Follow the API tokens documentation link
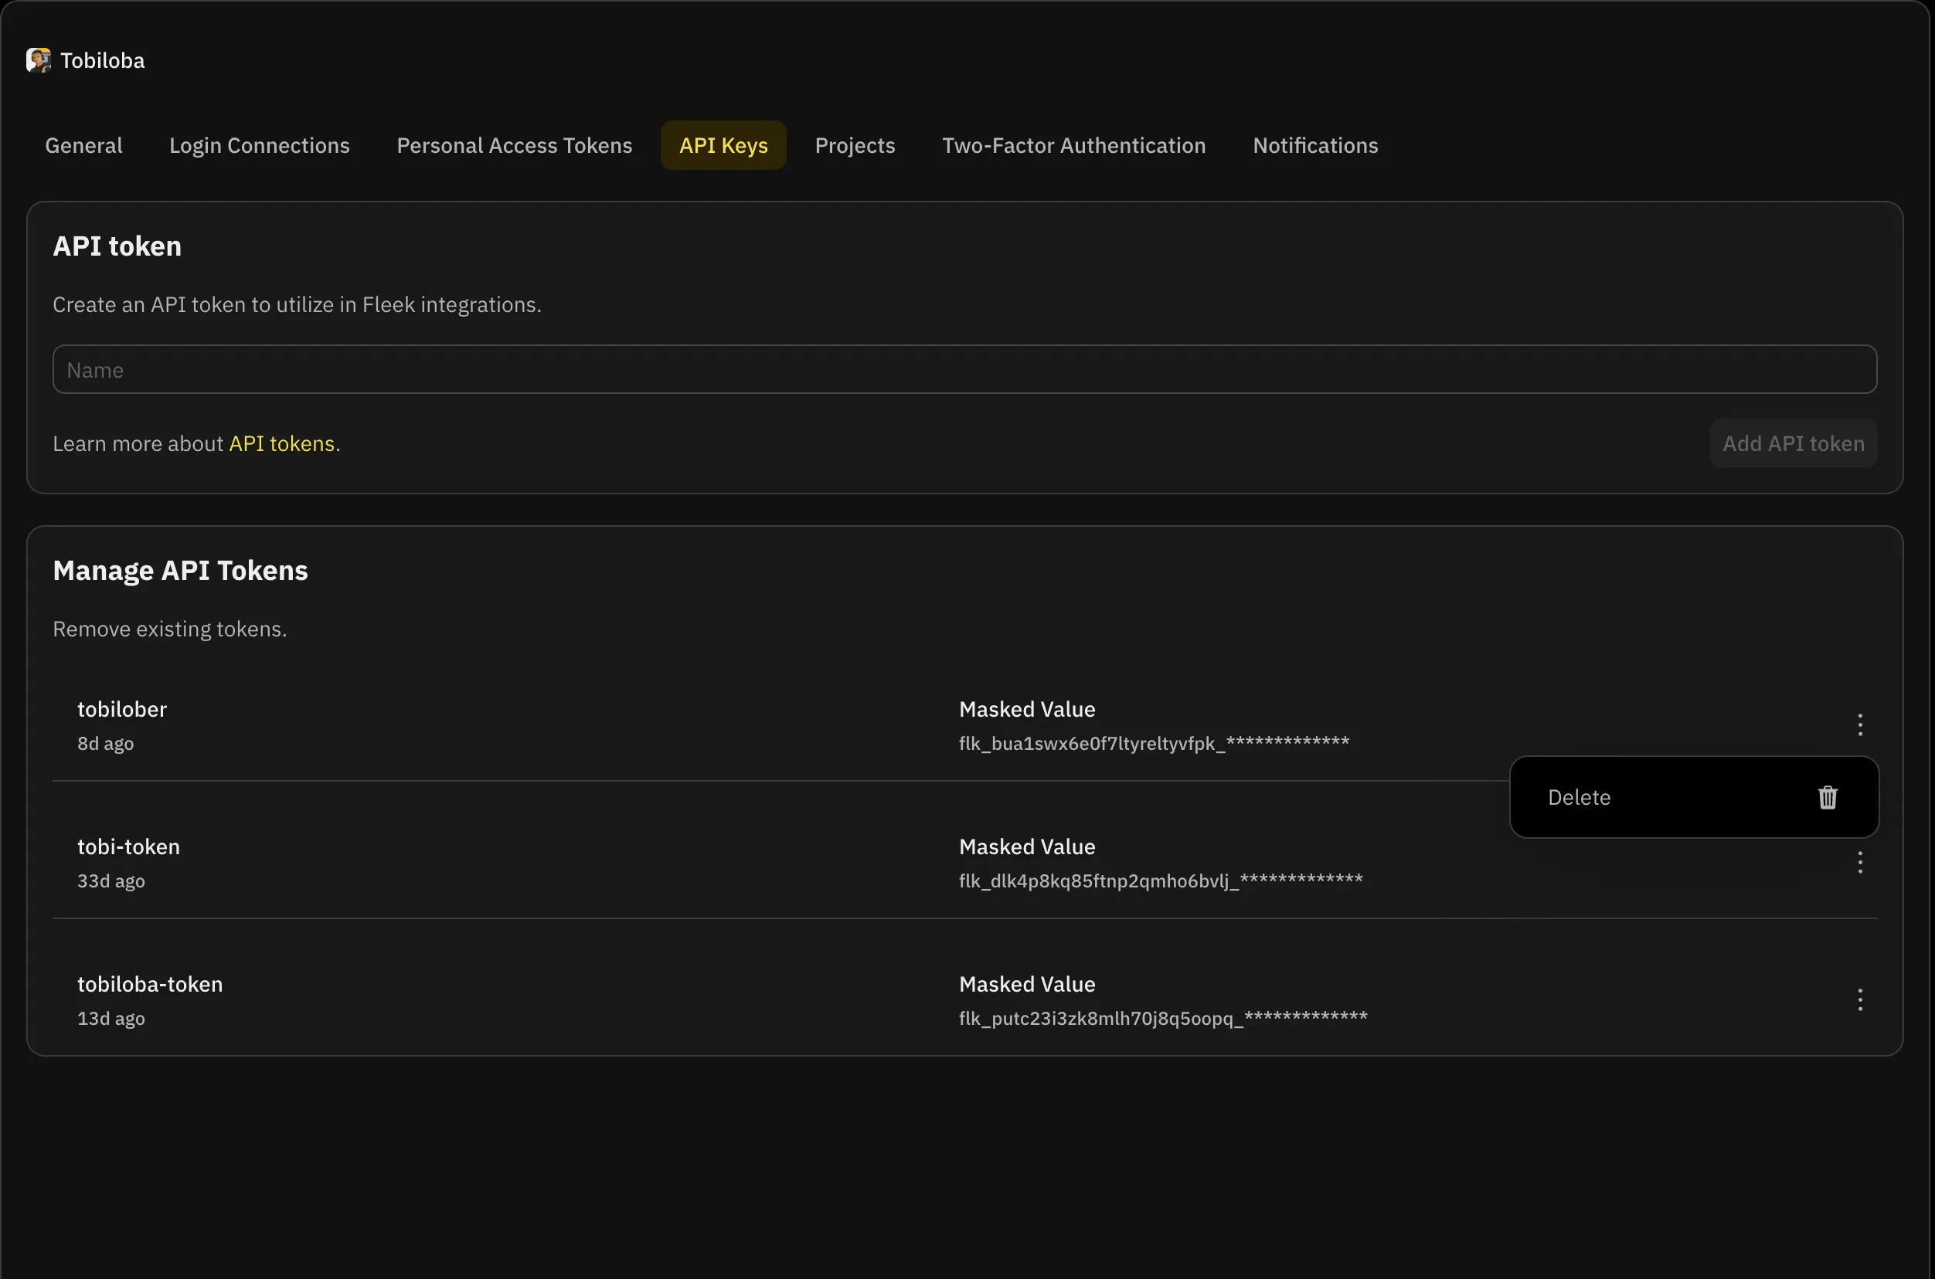Screen dimensions: 1935x1279 coord(281,444)
